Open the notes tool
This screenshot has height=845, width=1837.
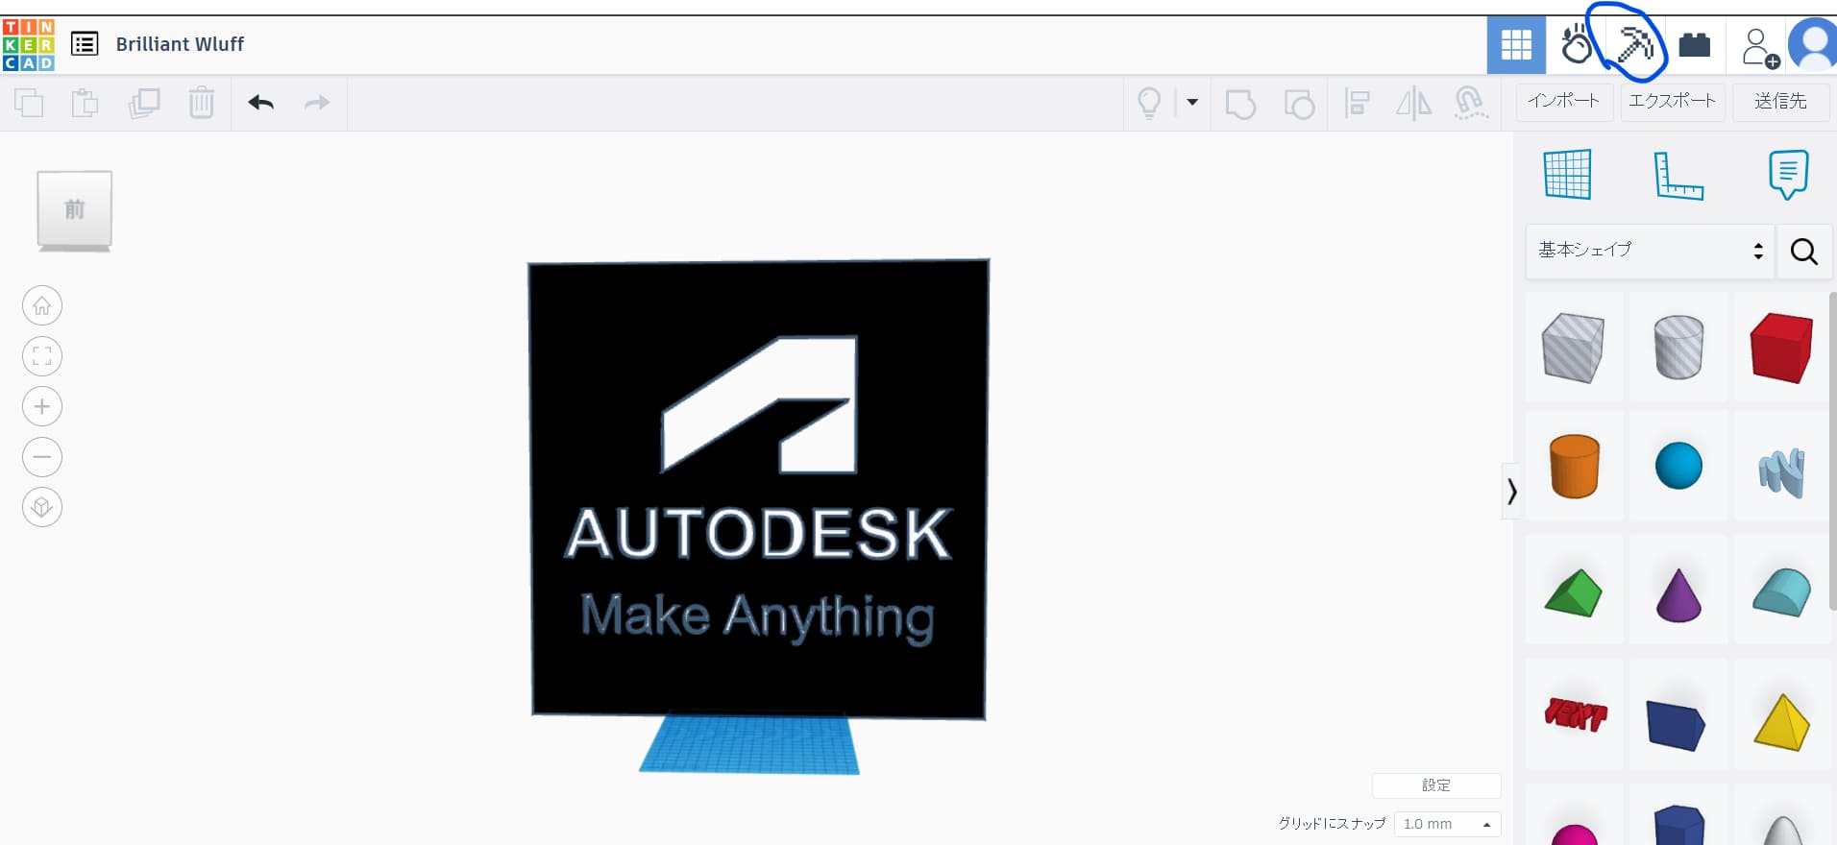click(x=1787, y=175)
